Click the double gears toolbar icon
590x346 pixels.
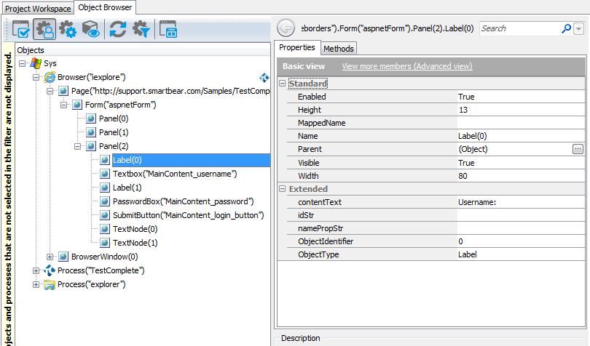pyautogui.click(x=68, y=29)
